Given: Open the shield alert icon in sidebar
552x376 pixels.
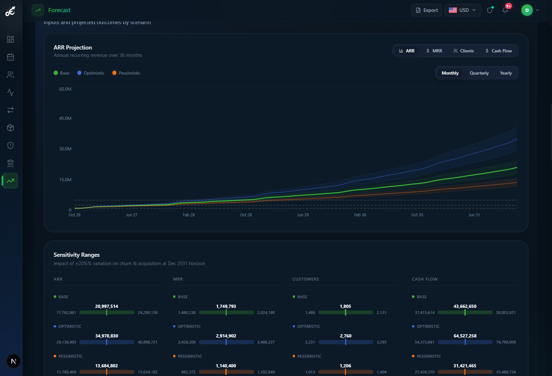Looking at the screenshot, I should click(10, 145).
